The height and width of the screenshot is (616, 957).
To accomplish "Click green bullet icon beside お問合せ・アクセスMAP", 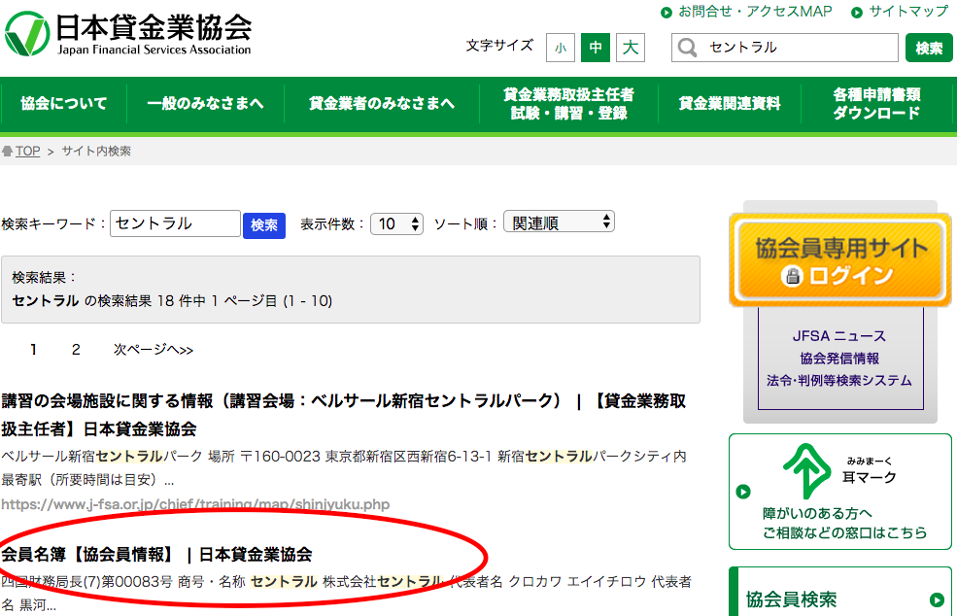I will click(666, 13).
